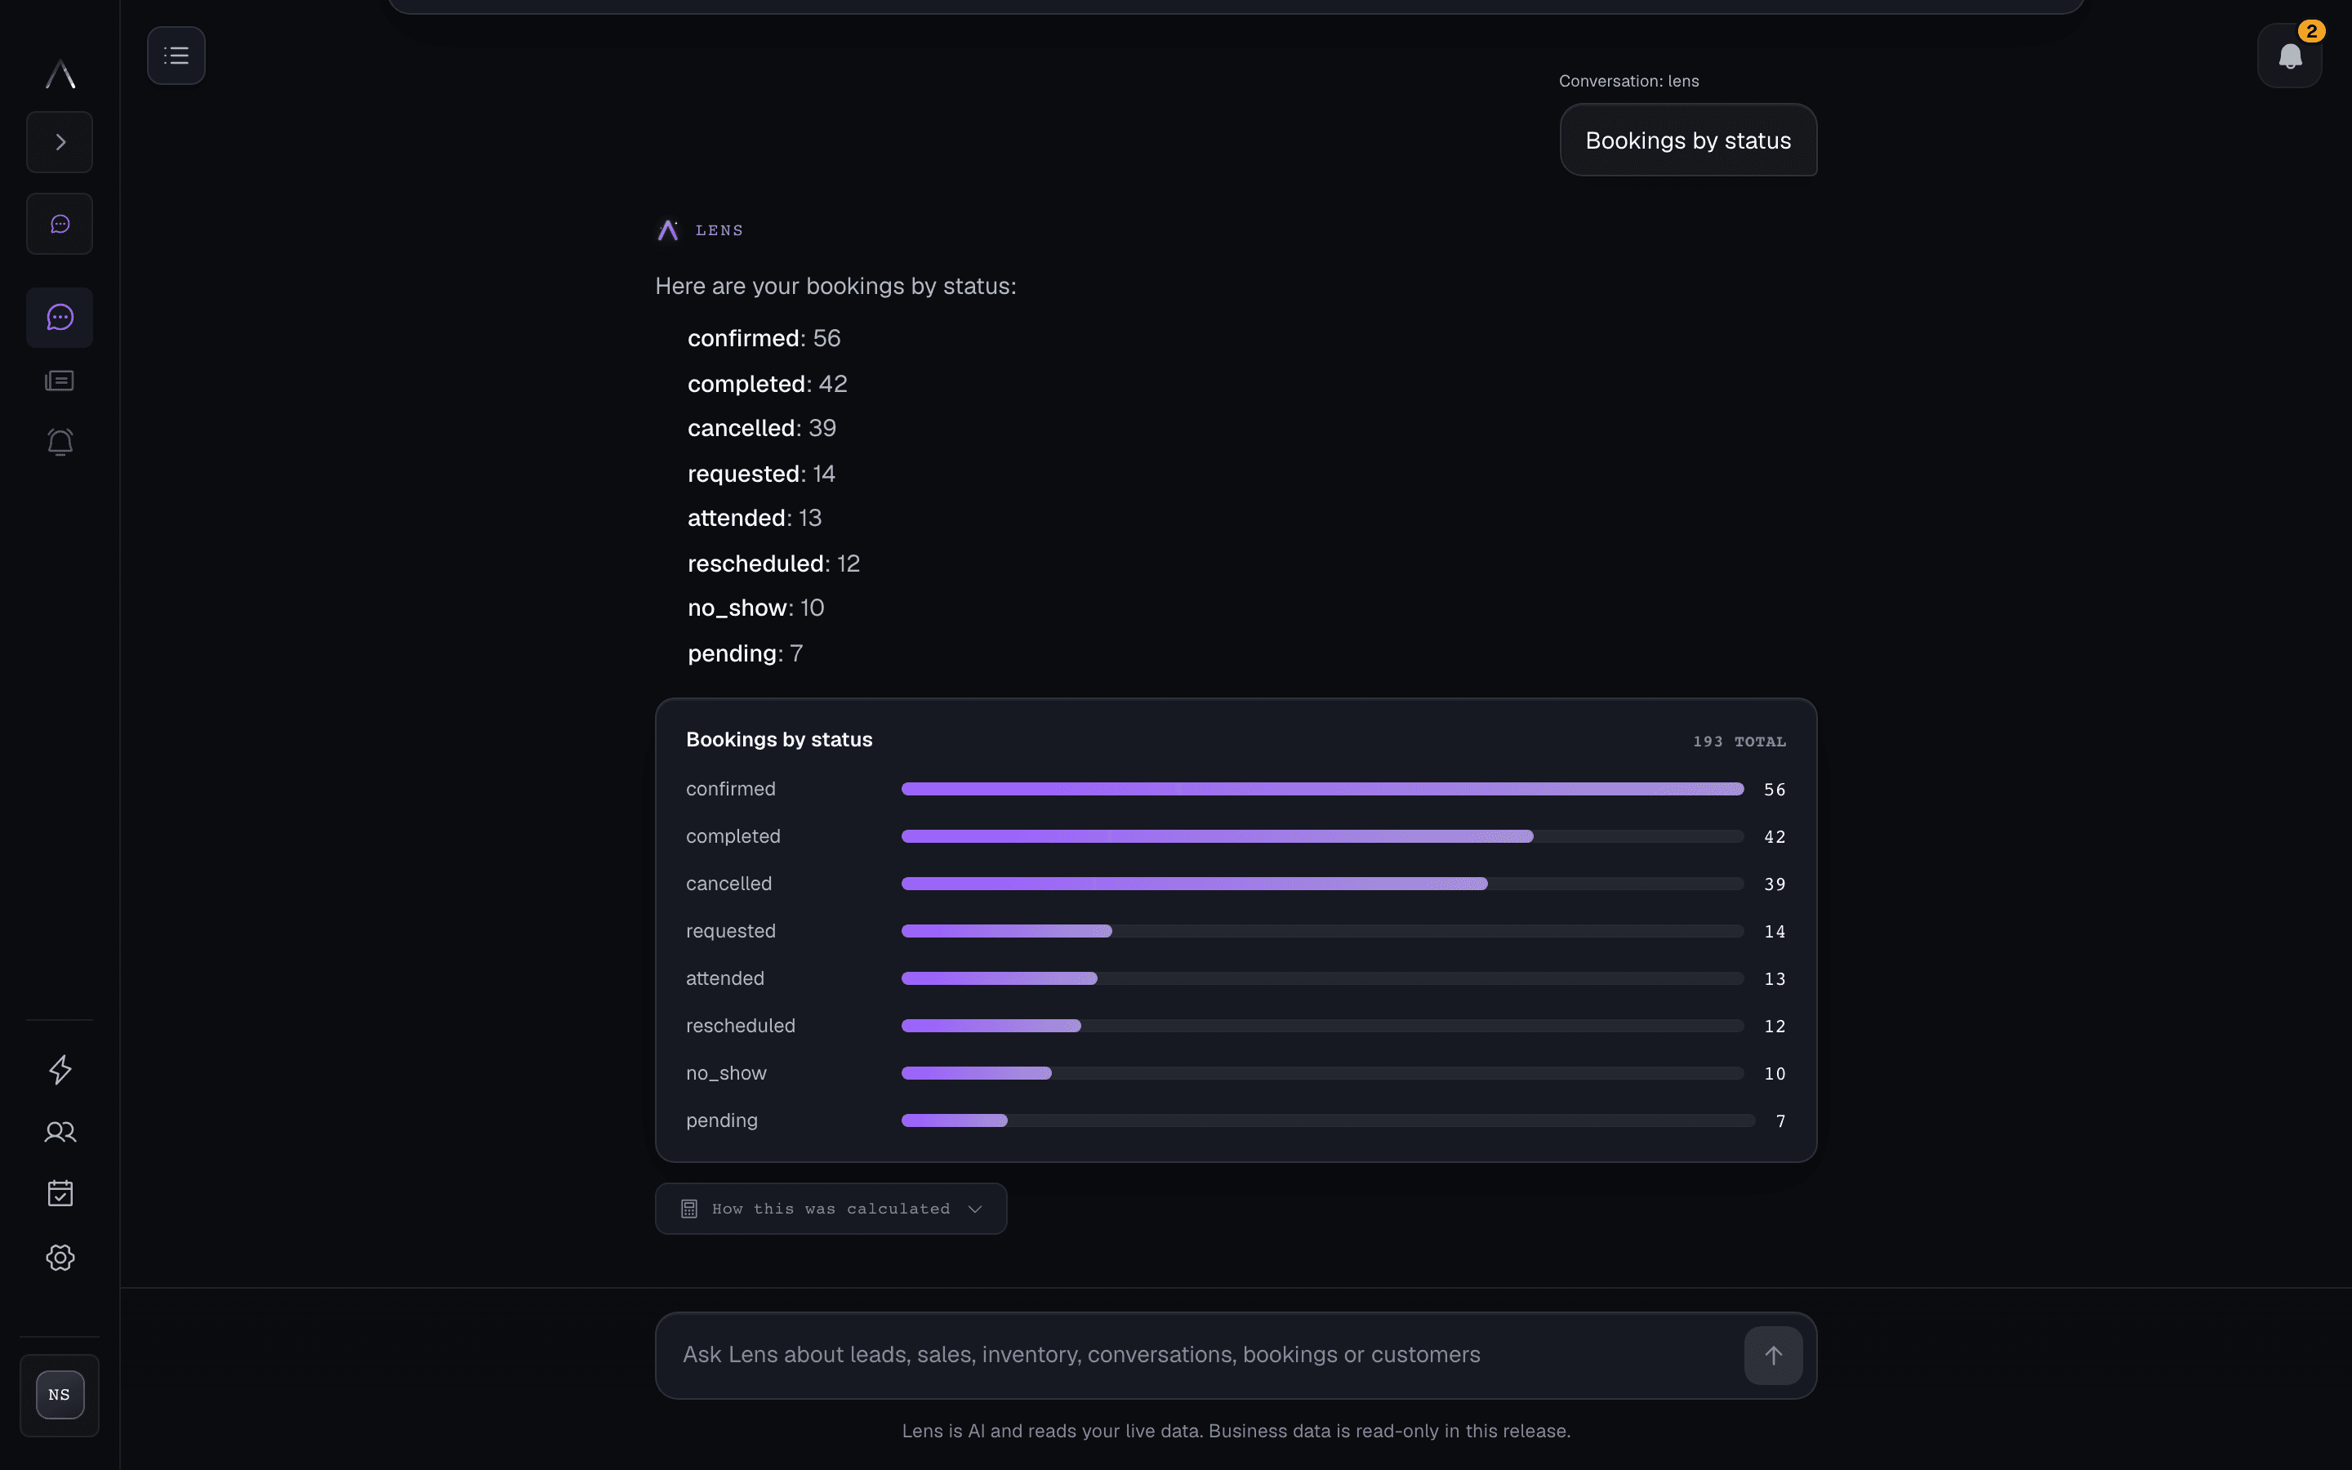Open the customers people icon
The width and height of the screenshot is (2352, 1470).
tap(60, 1132)
